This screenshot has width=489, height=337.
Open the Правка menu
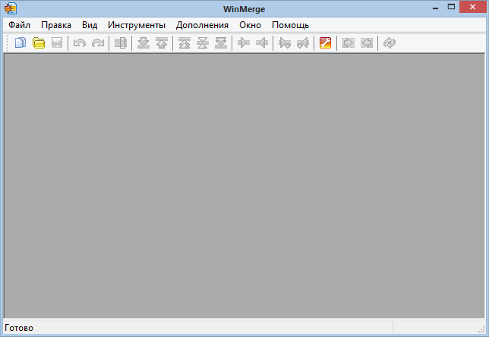[x=56, y=25]
